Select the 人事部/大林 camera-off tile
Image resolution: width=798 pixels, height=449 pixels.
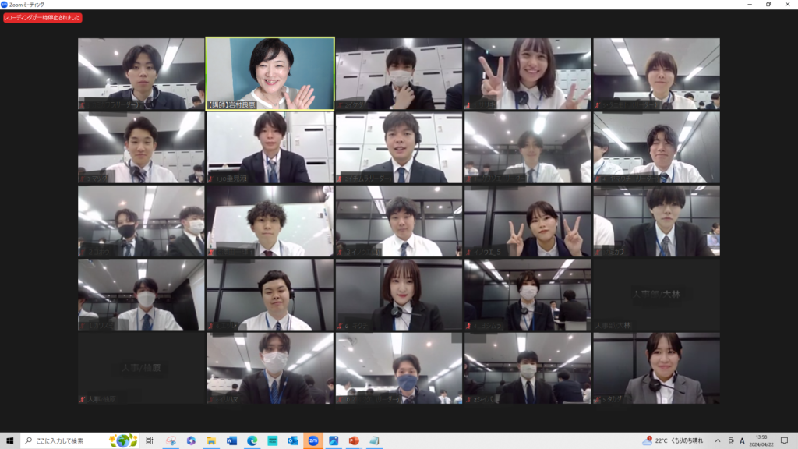pos(656,295)
